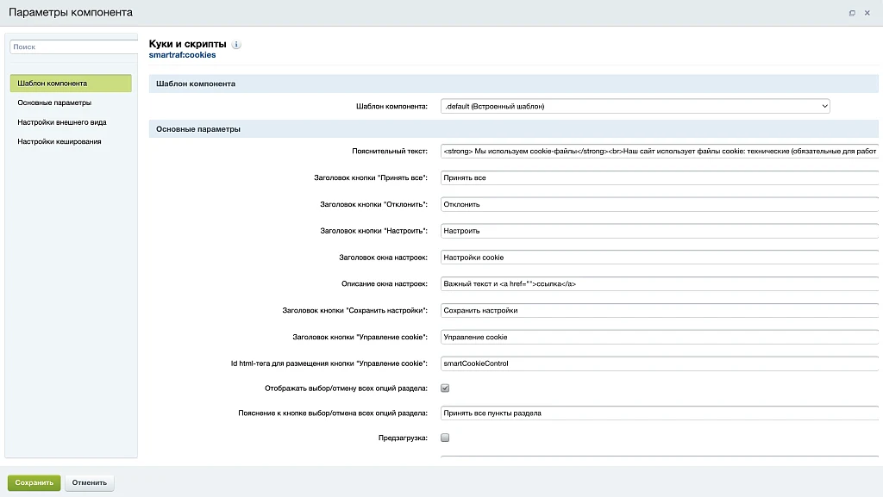Screen dimensions: 883x497
Task: Toggle the Отображать выбор/отмену всех опций раздела checkbox
Action: click(445, 388)
